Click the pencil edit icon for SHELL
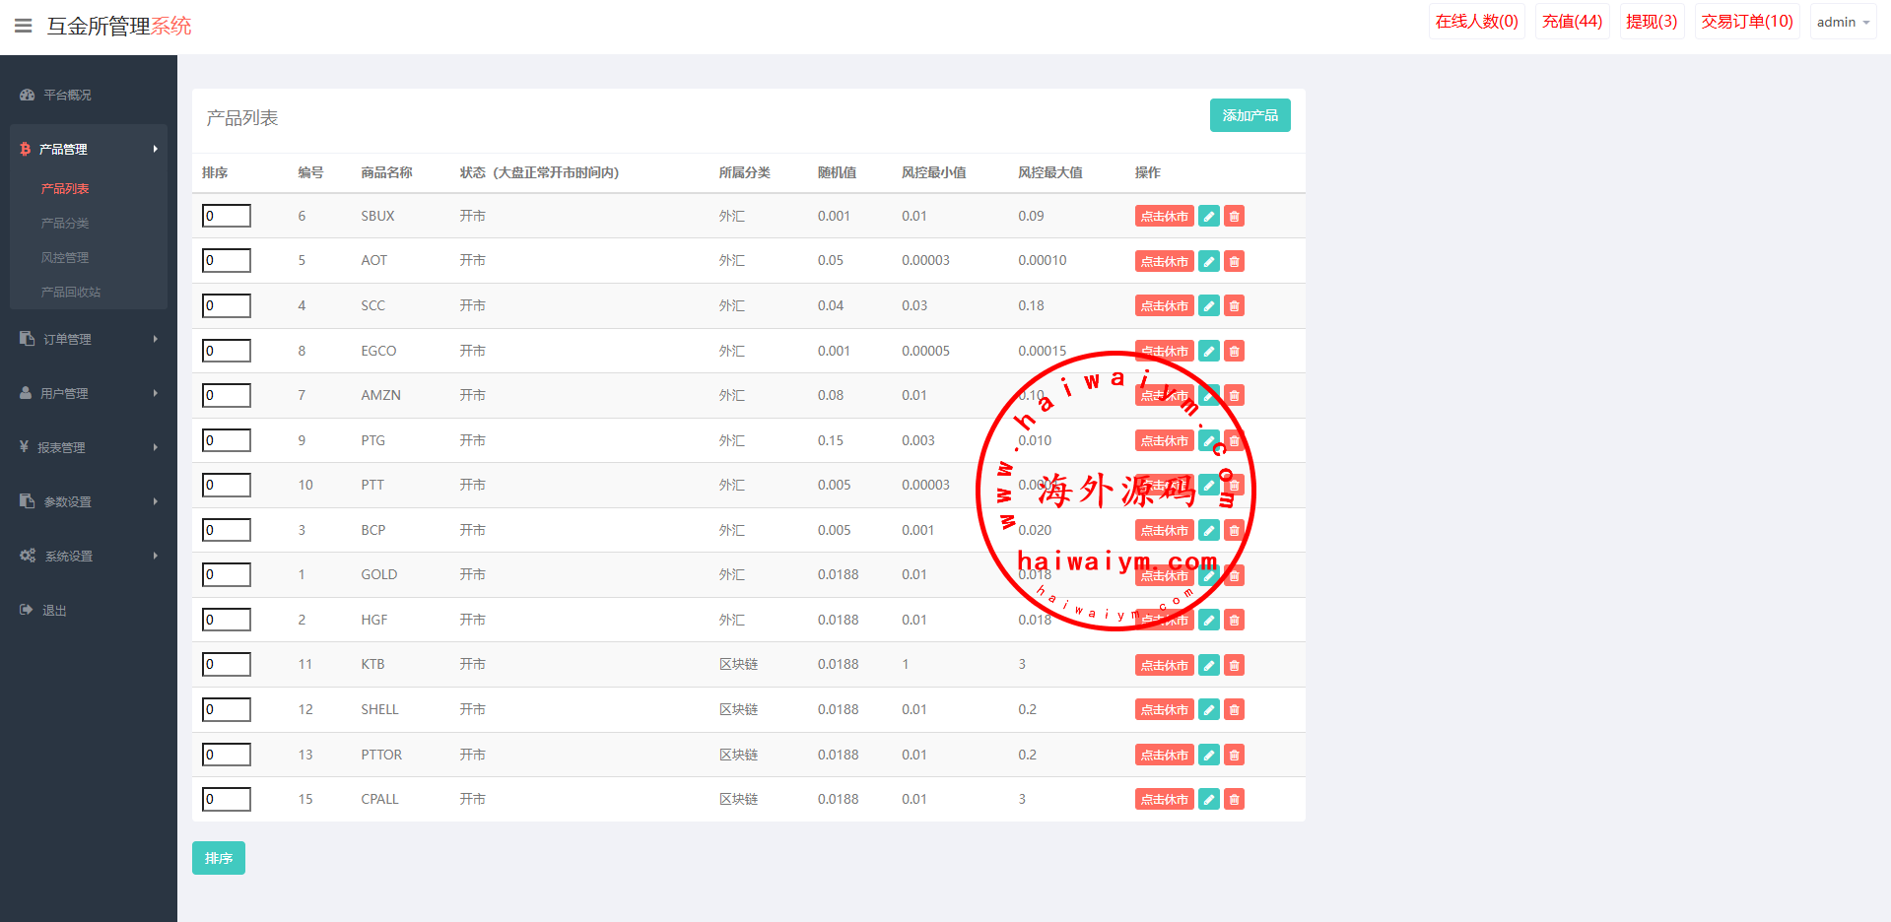The image size is (1891, 922). coord(1208,710)
